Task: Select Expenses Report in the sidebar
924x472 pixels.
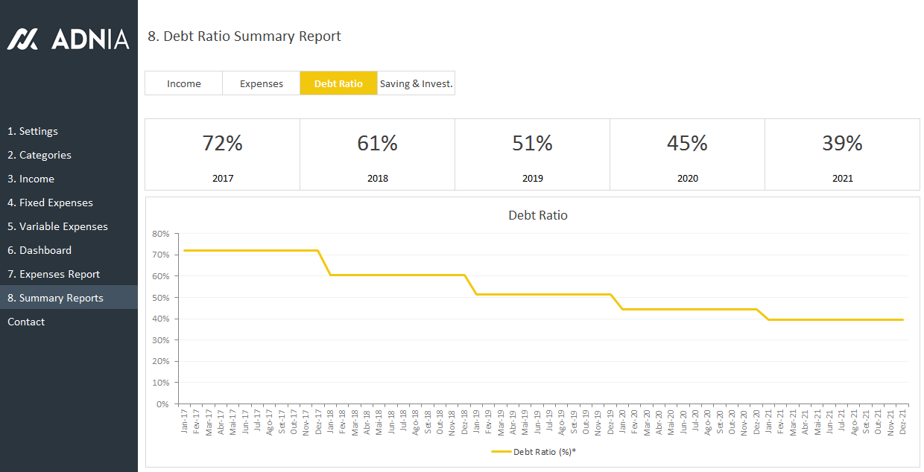Action: coord(54,274)
